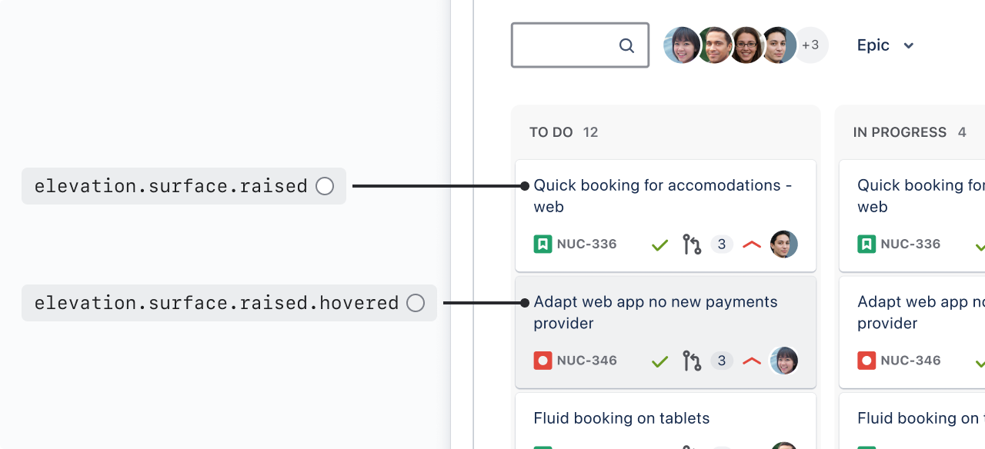
Task: Click the magnifier icon in search box
Action: click(626, 46)
